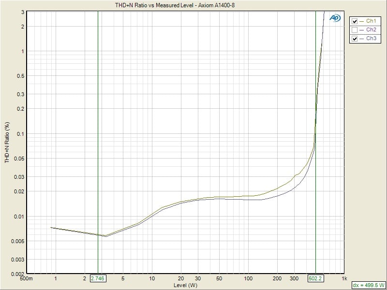Viewport: 387px width, 290px height.
Task: Click the THD+N Ratio (%) y-axis label
Action: [x=7, y=141]
